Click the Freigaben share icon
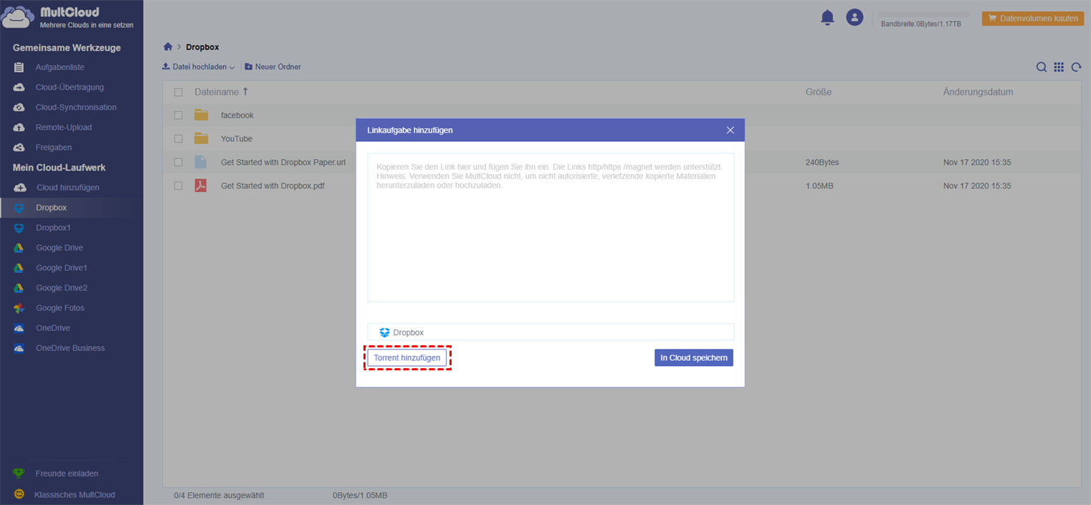This screenshot has height=505, width=1091. pyautogui.click(x=19, y=148)
